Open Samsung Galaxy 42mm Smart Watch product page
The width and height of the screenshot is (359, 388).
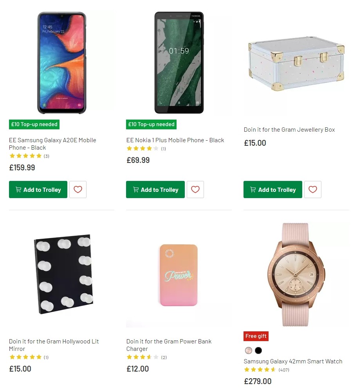(x=293, y=361)
